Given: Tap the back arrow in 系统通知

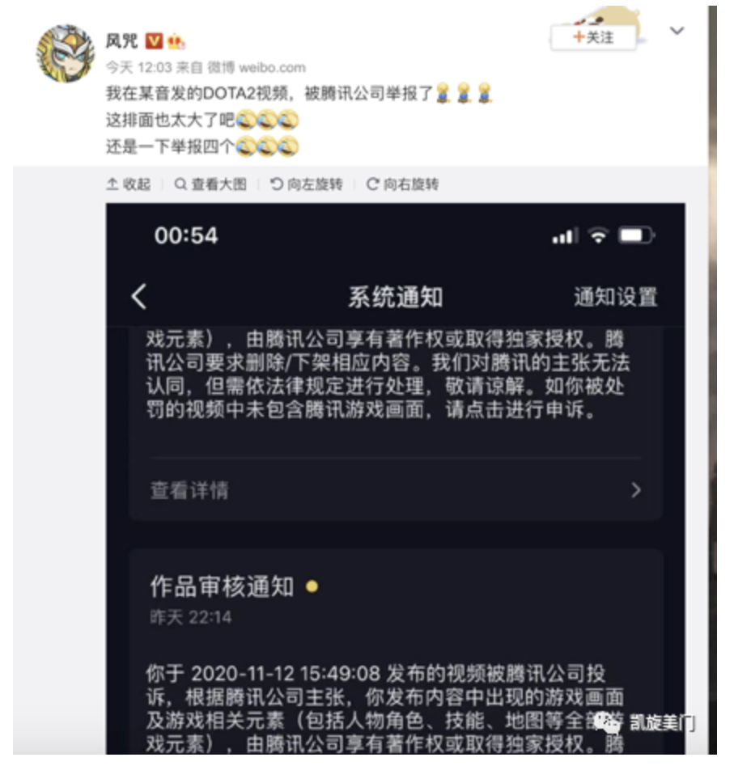Looking at the screenshot, I should click(139, 297).
